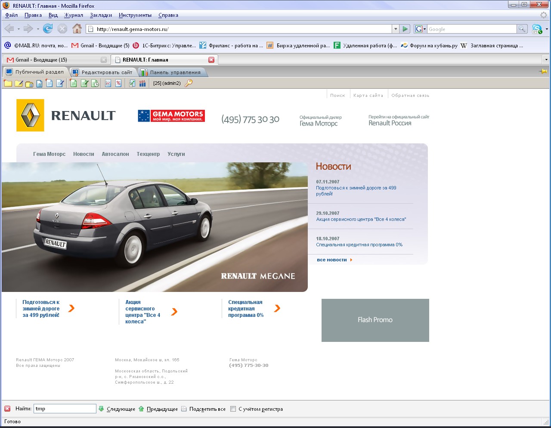
Task: Click the golden key authorization icon
Action: [189, 83]
